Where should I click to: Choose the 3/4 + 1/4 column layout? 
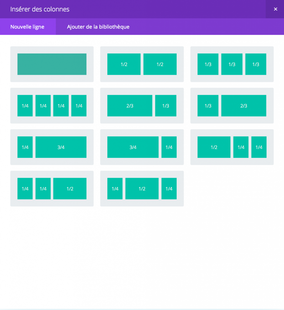142,147
